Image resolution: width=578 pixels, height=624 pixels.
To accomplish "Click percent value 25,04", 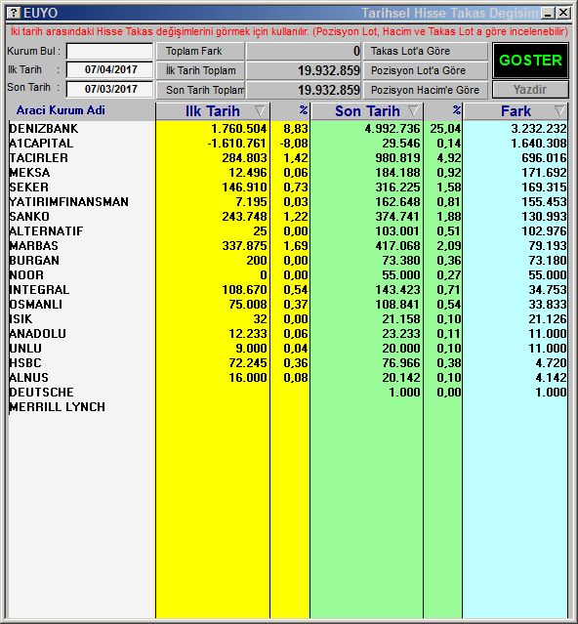I will (445, 129).
